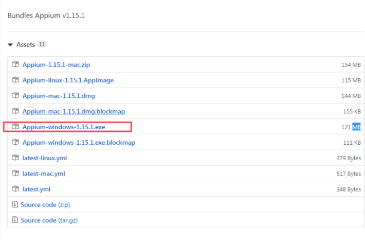Download Appium-linux-1.15.1.AppImage
The width and height of the screenshot is (365, 240).
coord(68,80)
